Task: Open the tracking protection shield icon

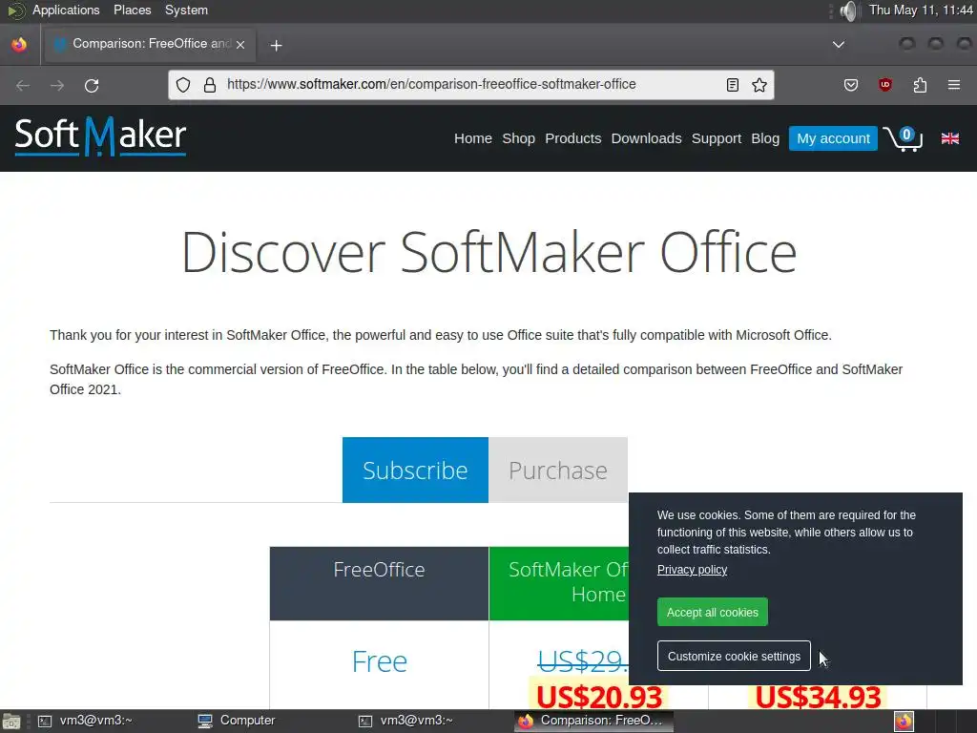Action: tap(182, 85)
